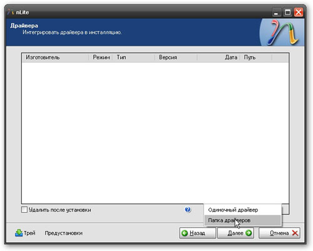Open the Предустановки presets menu
313x251 pixels.
(64, 233)
